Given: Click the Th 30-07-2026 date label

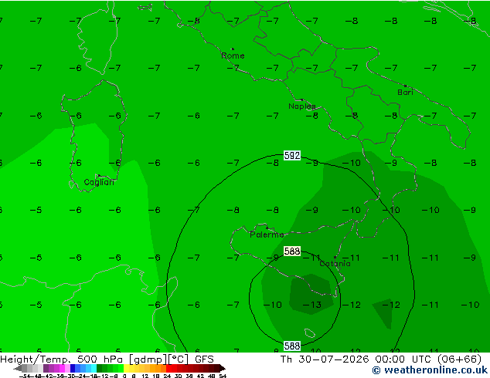Looking at the screenshot, I should 325,359.
